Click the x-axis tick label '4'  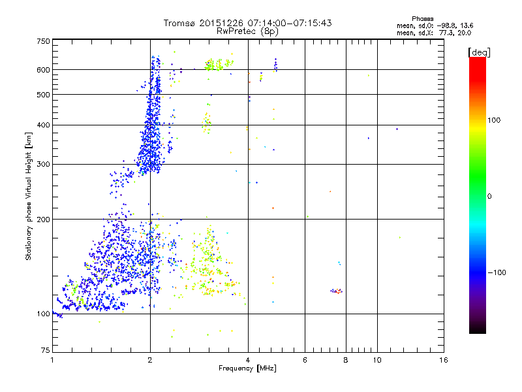click(248, 360)
